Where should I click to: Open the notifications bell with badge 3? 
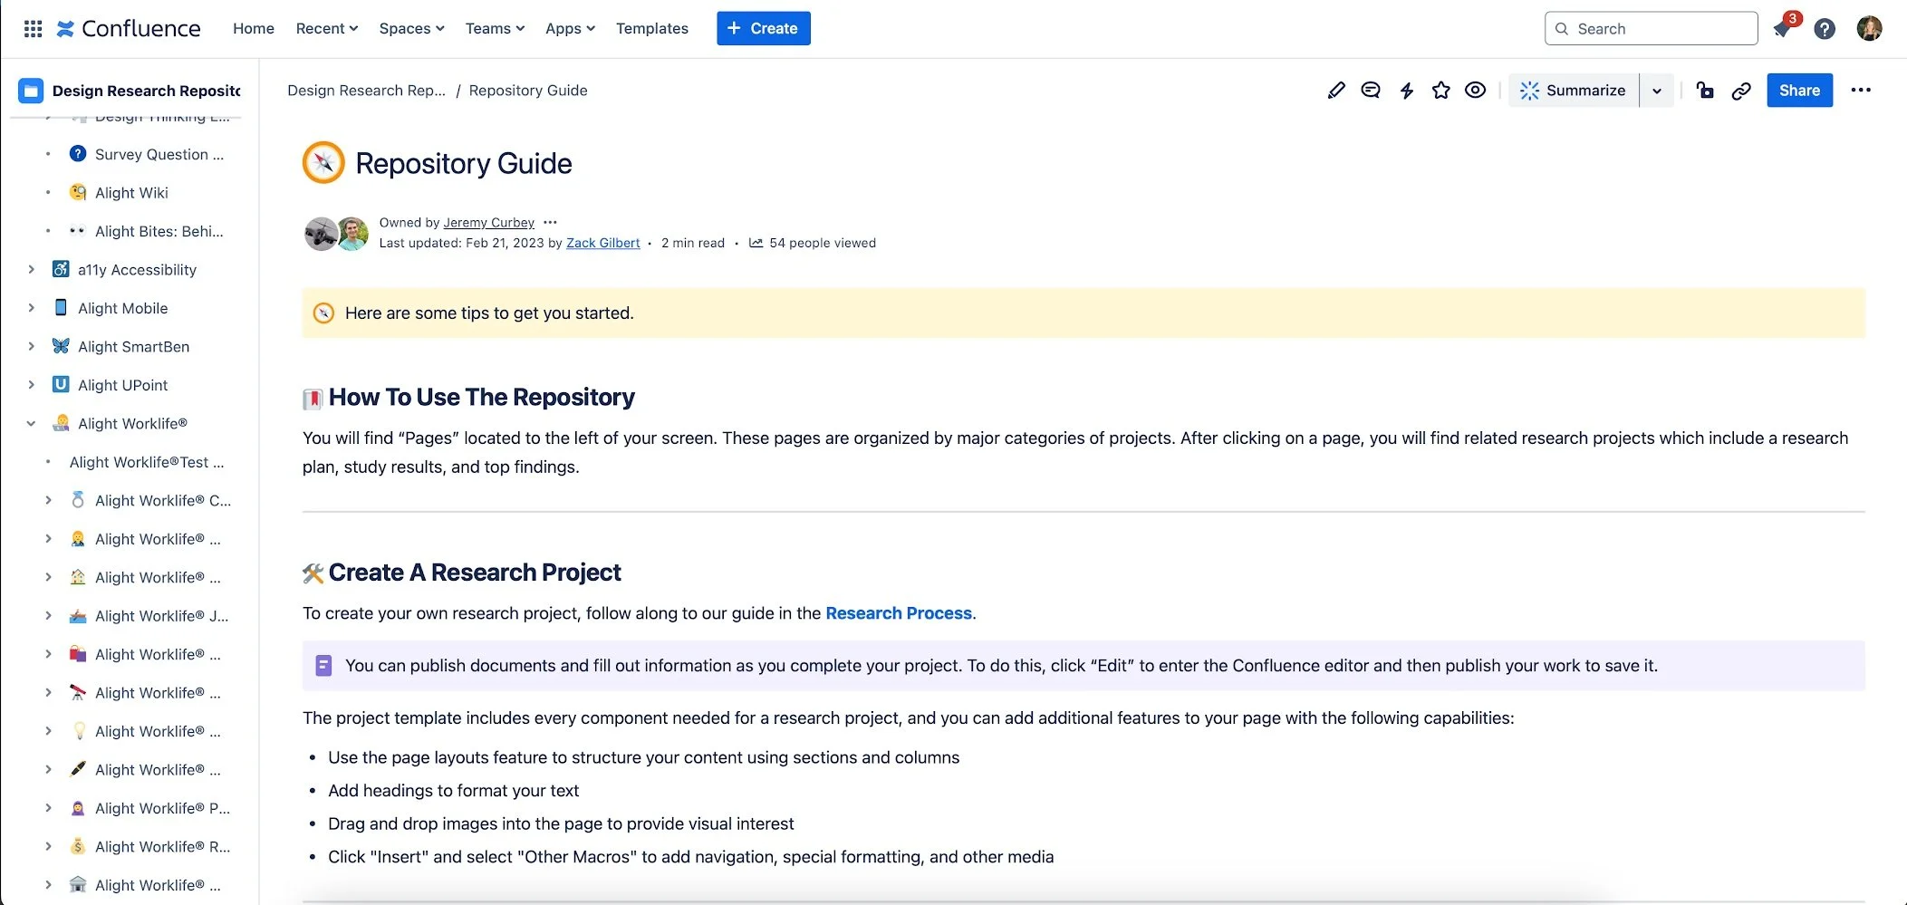click(1782, 28)
